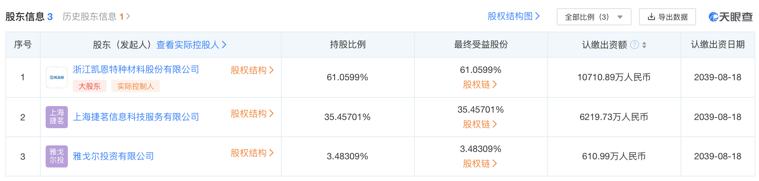Click the 导出数据 export button
The width and height of the screenshot is (759, 181).
[x=667, y=17]
